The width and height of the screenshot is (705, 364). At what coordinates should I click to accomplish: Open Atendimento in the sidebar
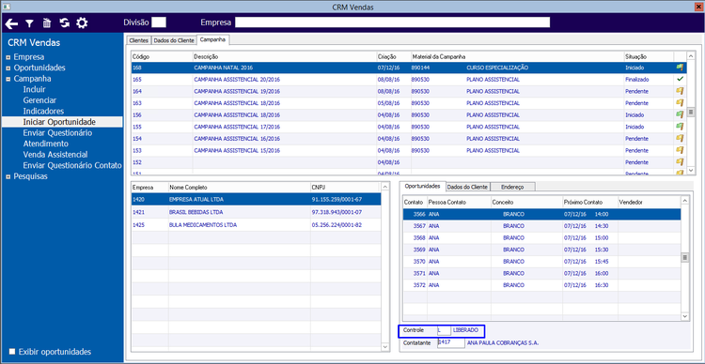[45, 144]
